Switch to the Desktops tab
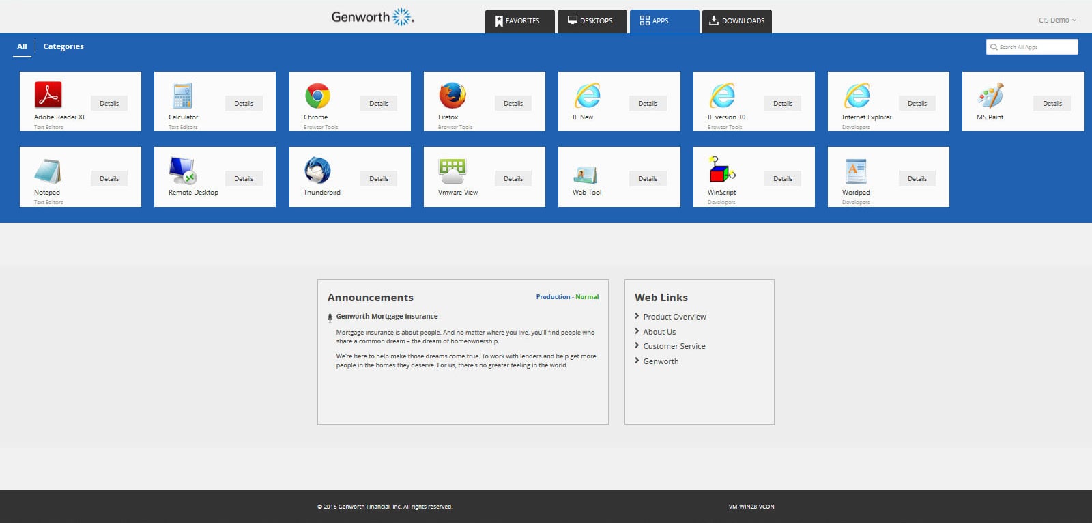 pos(592,21)
